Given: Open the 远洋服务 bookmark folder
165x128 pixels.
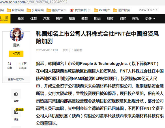Looking at the screenshot, I should 121,10.
